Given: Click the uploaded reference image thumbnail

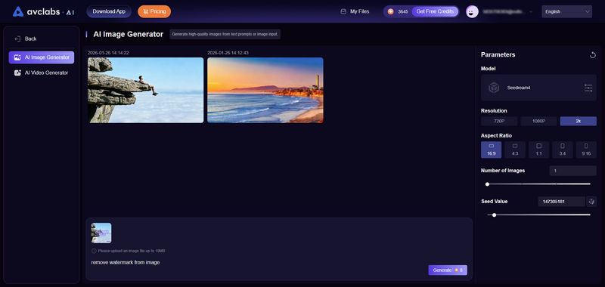Looking at the screenshot, I should [x=101, y=233].
